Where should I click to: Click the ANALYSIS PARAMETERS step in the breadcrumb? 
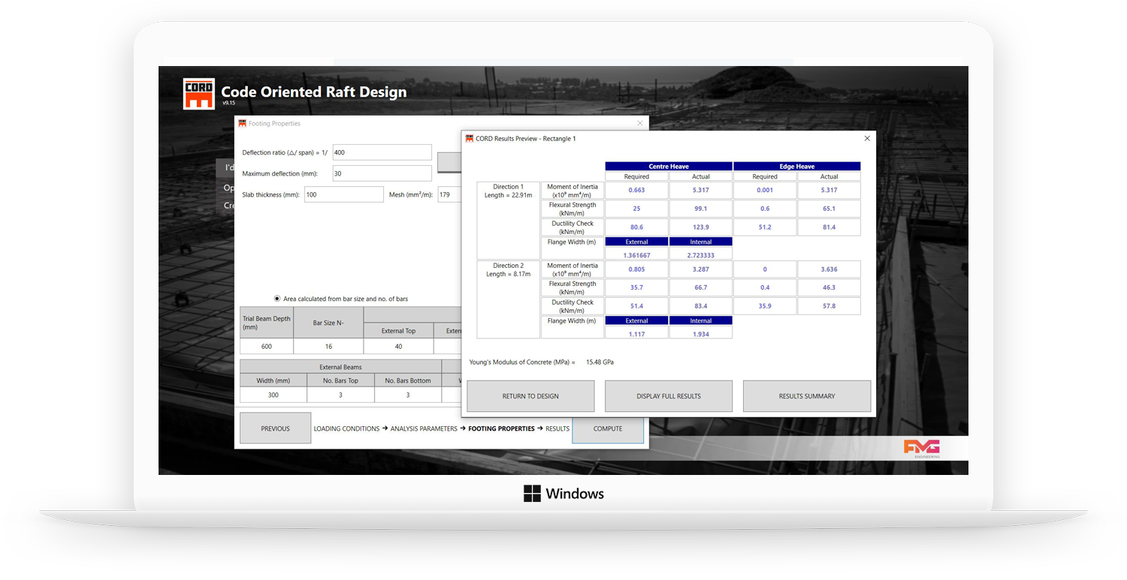point(425,428)
